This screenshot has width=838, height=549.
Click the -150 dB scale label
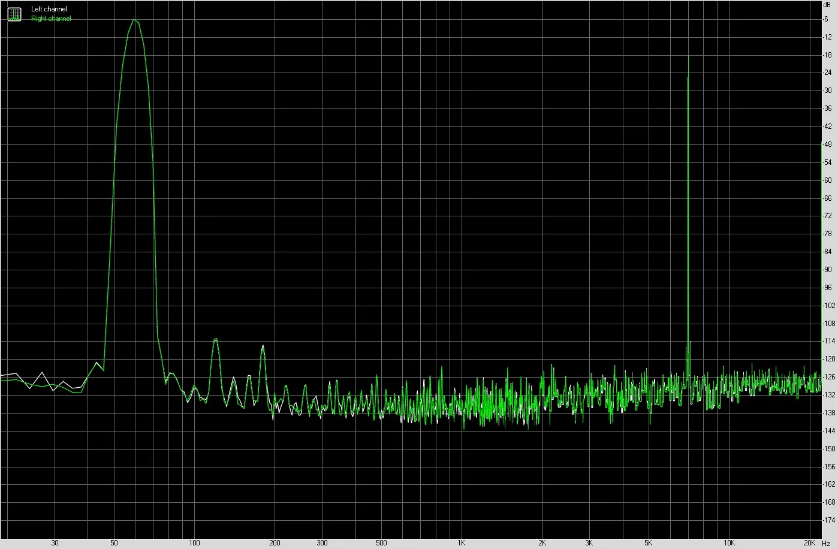coord(829,449)
